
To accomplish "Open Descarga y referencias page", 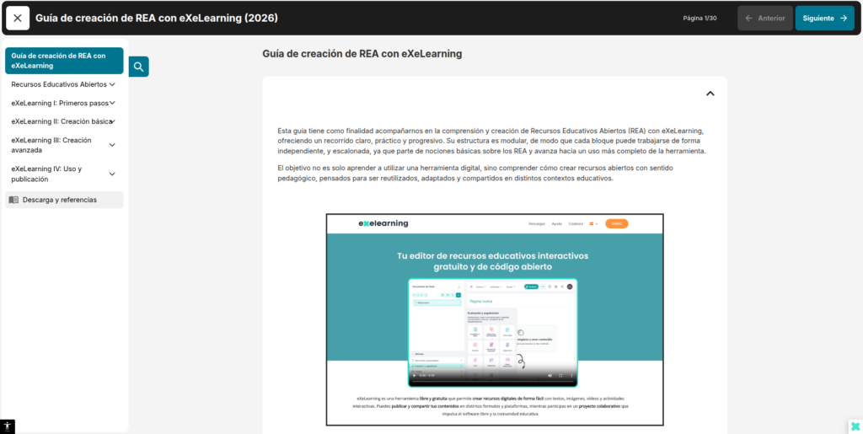I will point(64,200).
